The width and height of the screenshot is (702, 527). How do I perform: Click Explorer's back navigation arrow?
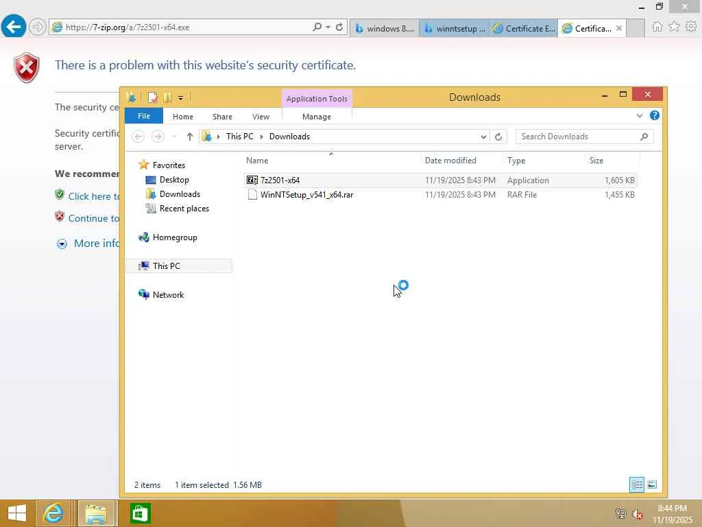(x=138, y=137)
